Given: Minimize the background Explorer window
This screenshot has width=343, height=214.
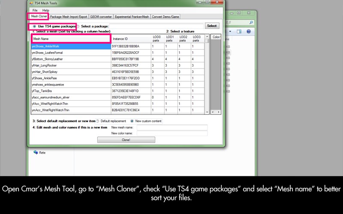Looking at the screenshot, I should (232, 13).
